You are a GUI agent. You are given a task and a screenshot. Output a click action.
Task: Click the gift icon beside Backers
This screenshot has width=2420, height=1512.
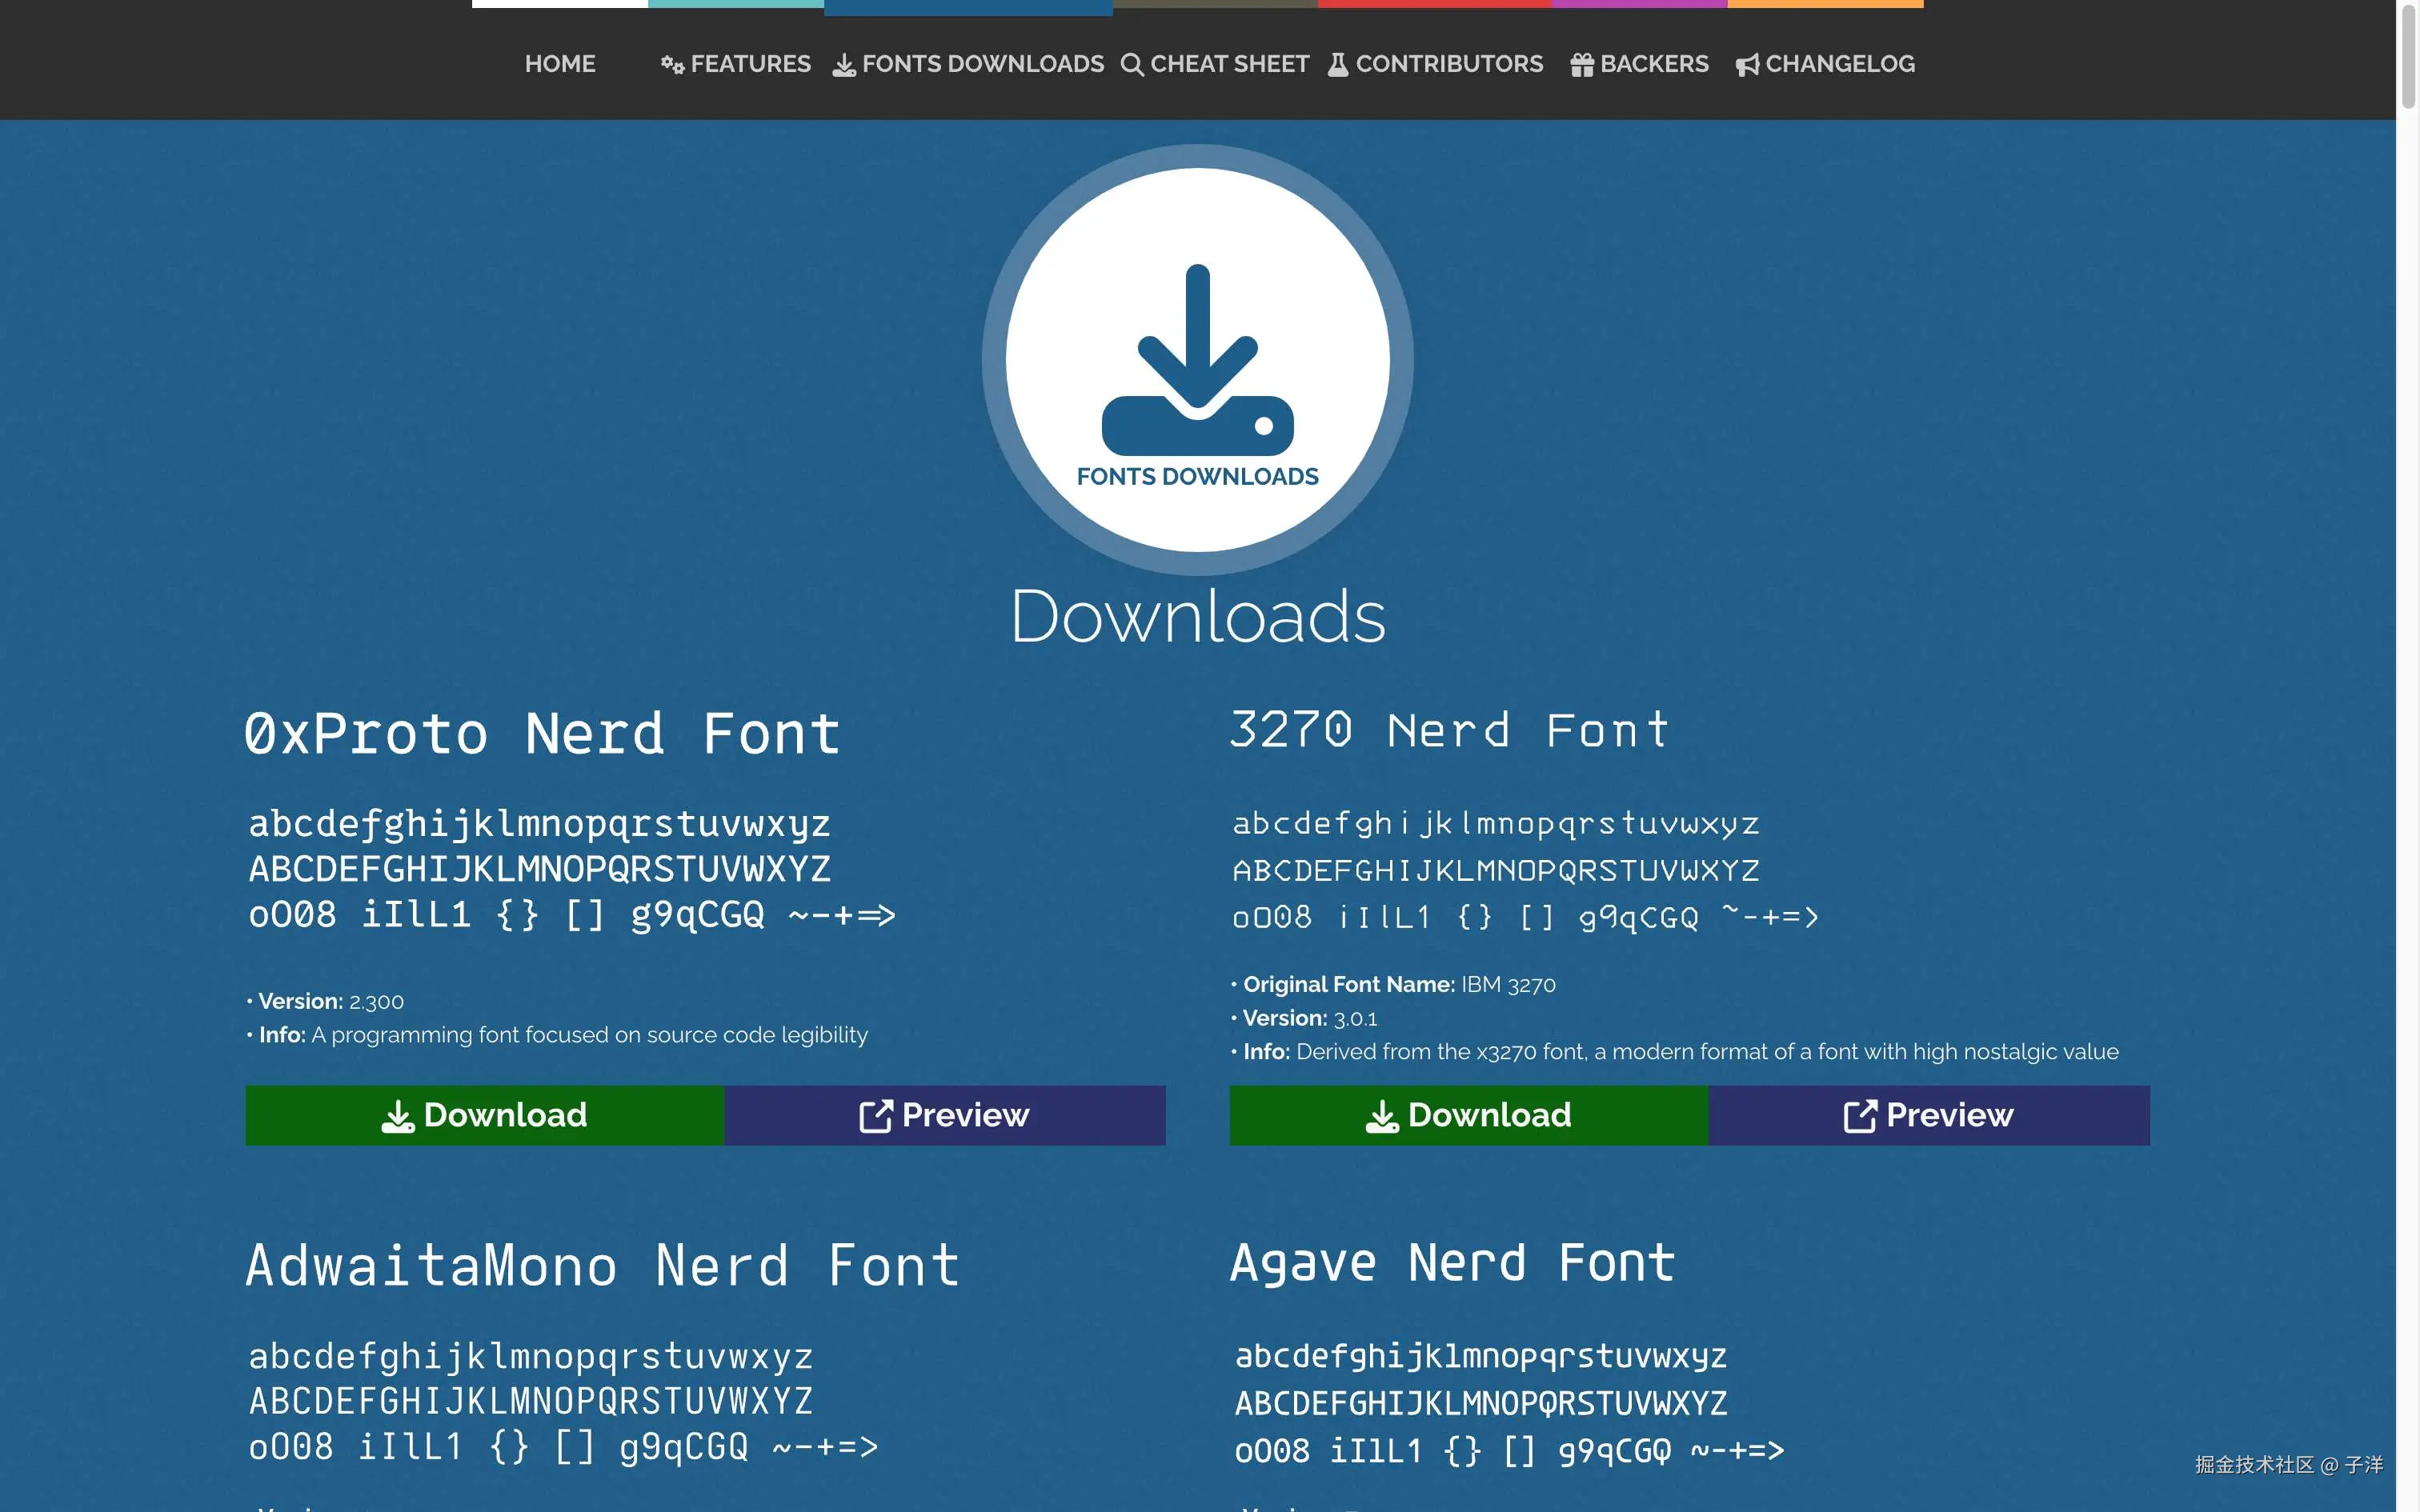[1581, 65]
